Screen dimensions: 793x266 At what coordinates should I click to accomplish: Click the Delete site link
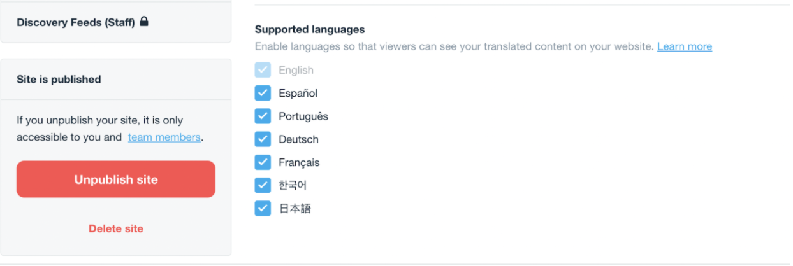tap(116, 228)
